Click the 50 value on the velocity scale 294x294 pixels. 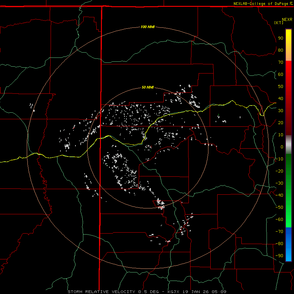point(281,87)
